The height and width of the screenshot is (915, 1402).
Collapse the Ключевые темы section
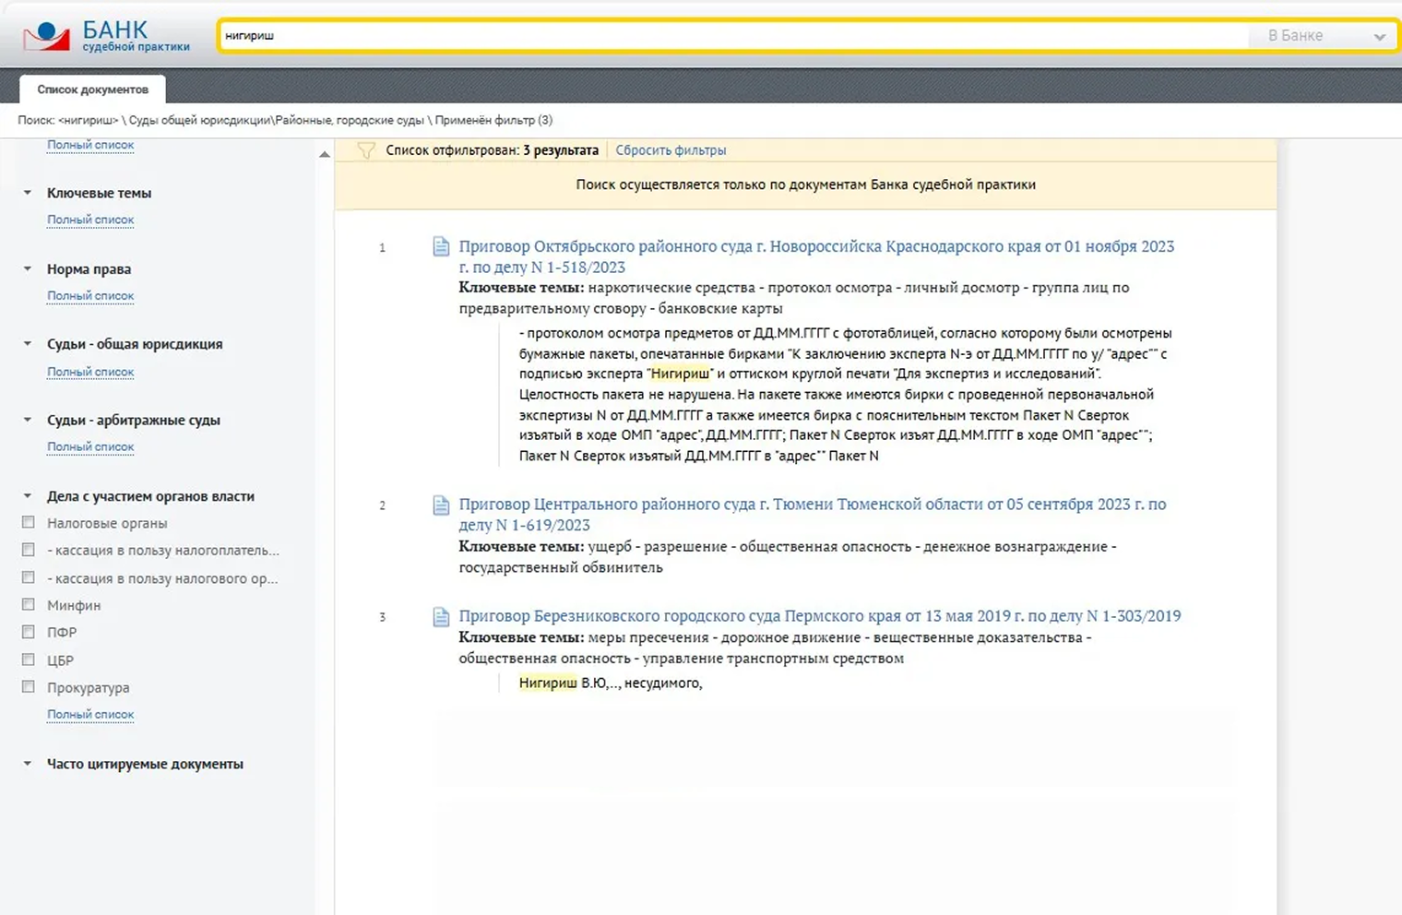click(28, 193)
